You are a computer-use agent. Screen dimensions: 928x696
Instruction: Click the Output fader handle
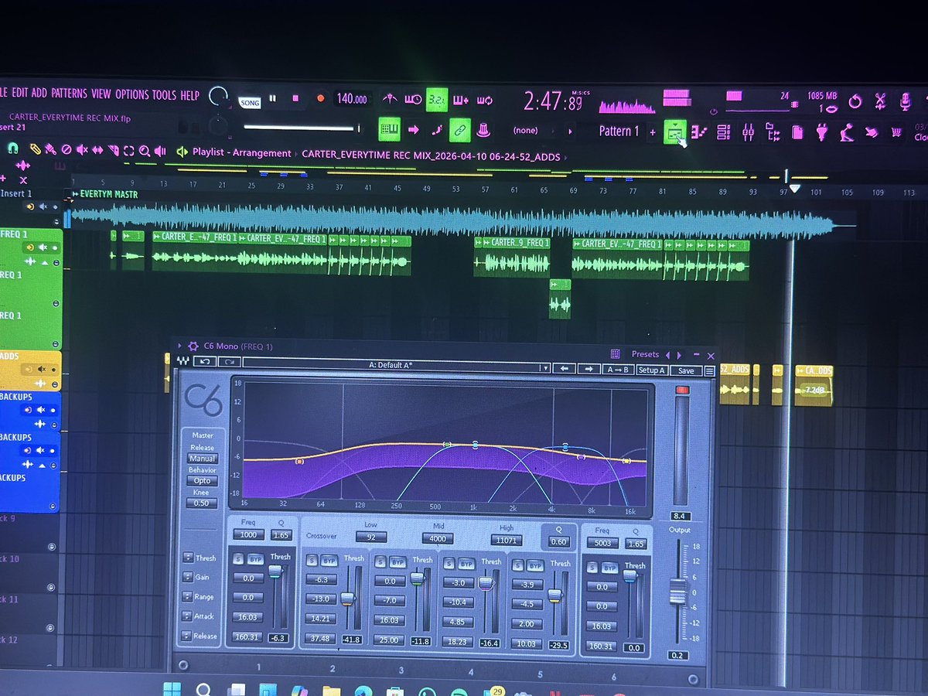[x=677, y=592]
